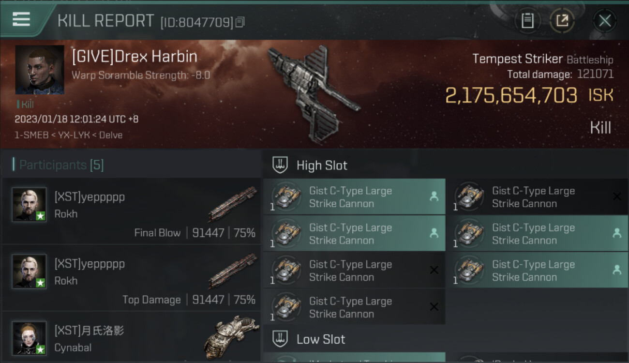
Task: Copy the kill report ID
Action: 240,22
